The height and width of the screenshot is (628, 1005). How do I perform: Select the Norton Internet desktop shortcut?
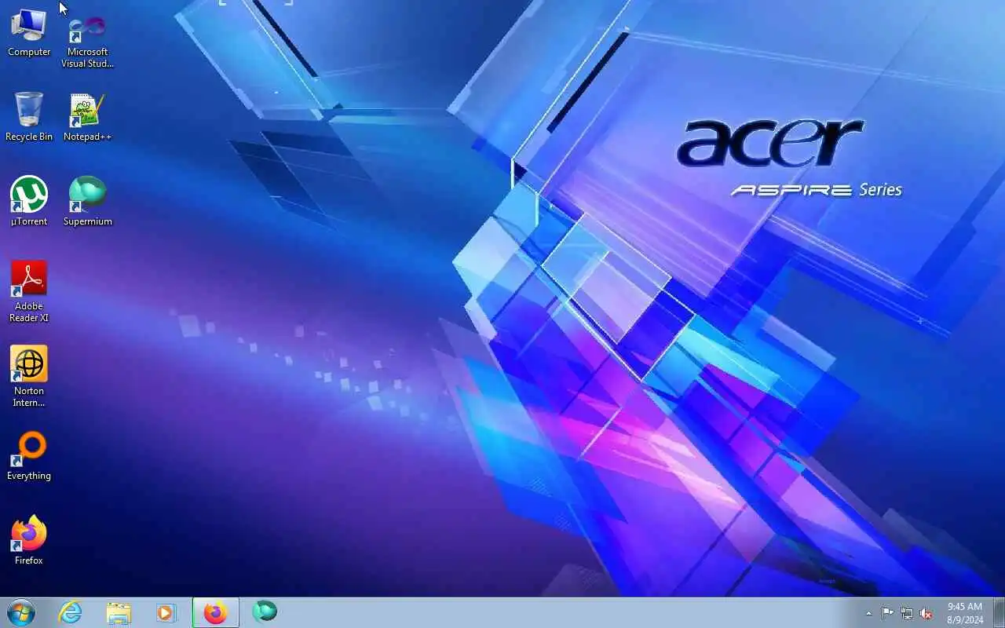coord(29,377)
